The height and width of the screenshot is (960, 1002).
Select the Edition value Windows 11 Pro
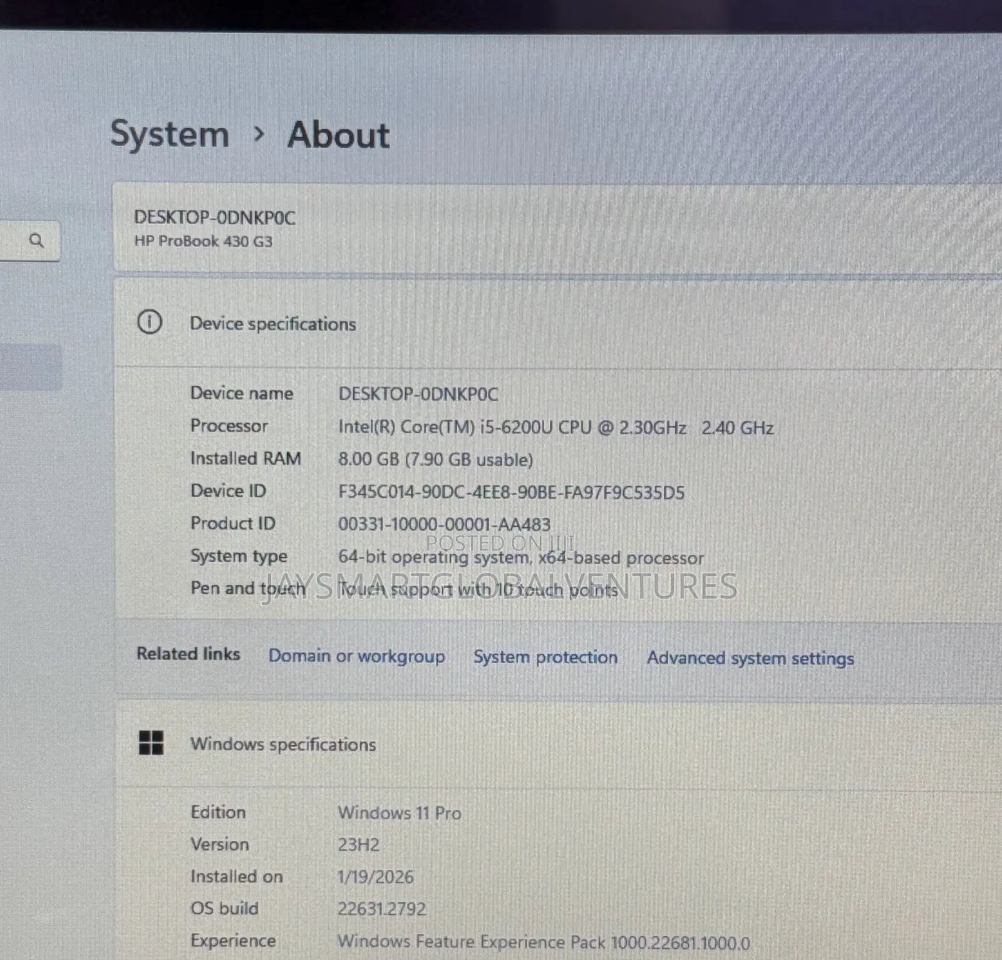400,813
